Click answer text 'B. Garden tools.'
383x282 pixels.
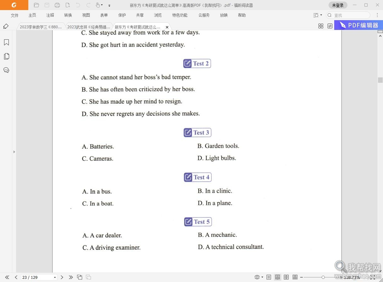[x=218, y=146]
